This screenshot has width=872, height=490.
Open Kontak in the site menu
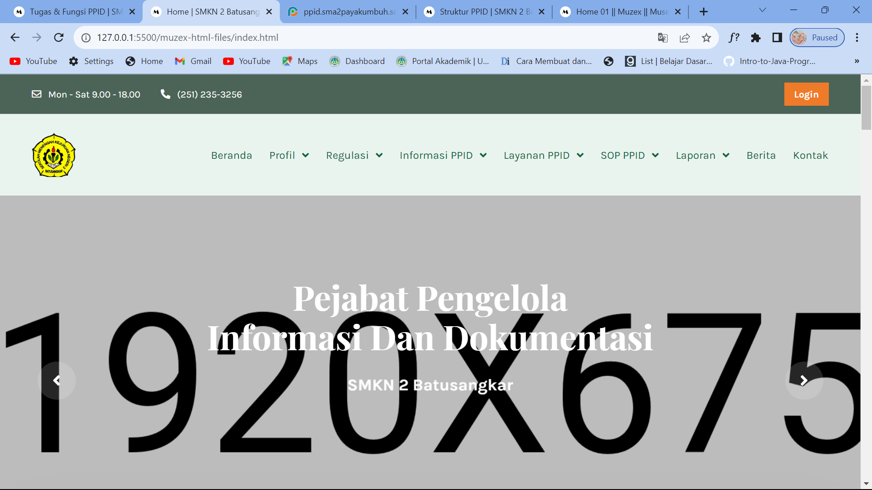[810, 155]
